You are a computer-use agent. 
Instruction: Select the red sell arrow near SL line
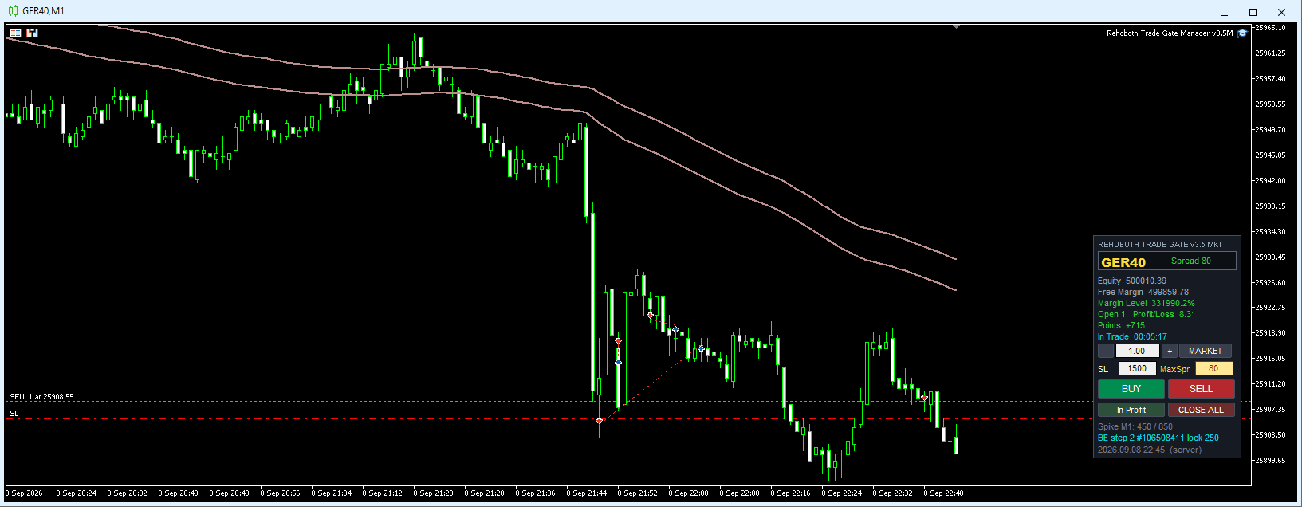[600, 420]
